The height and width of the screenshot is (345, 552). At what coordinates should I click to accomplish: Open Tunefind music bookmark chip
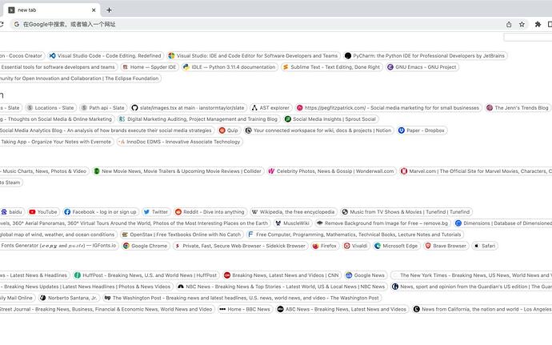click(406, 212)
